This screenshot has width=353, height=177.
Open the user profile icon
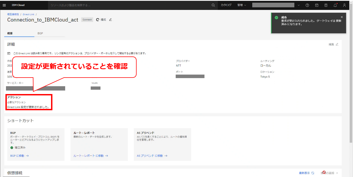344,5
